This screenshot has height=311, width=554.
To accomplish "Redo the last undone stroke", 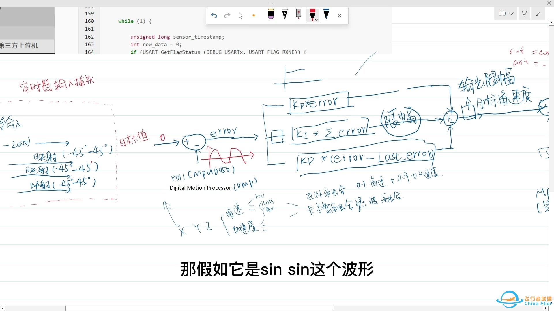I will pos(227,16).
